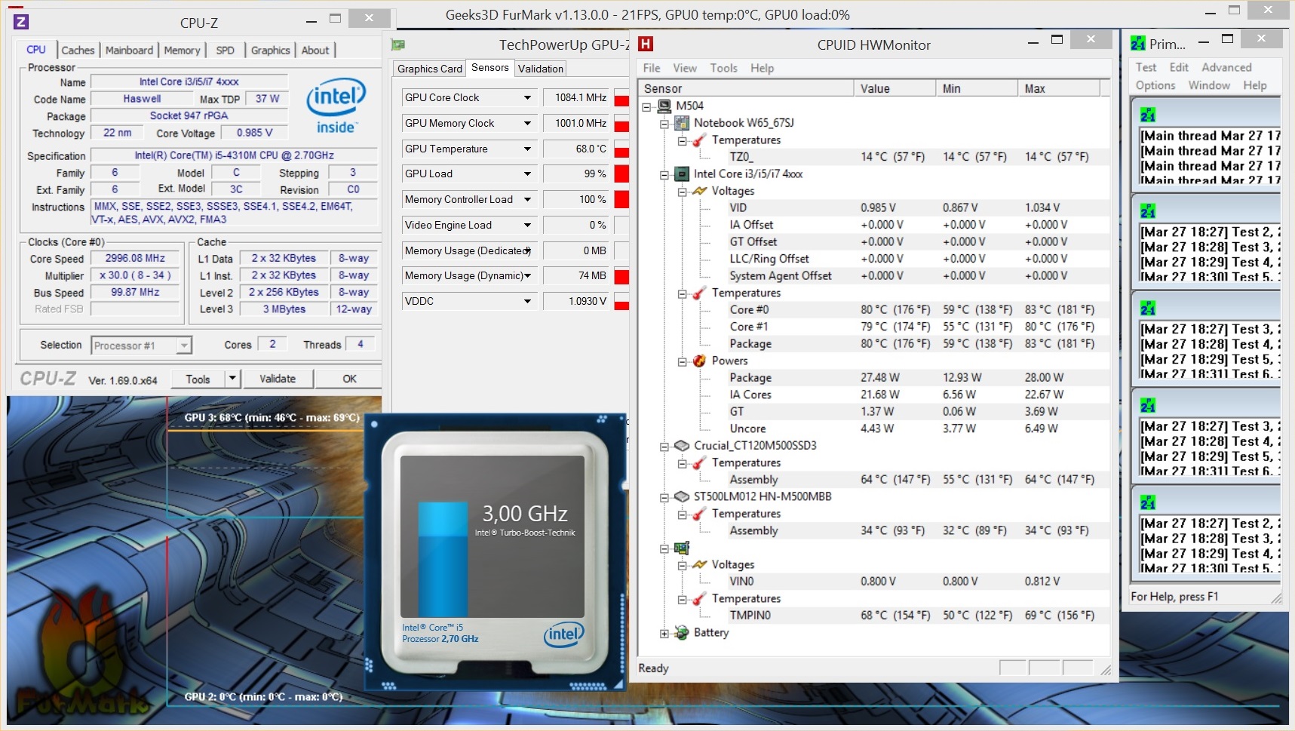Viewport: 1295px width, 731px height.
Task: Click the Max column header in HWMonitor
Action: click(1059, 88)
